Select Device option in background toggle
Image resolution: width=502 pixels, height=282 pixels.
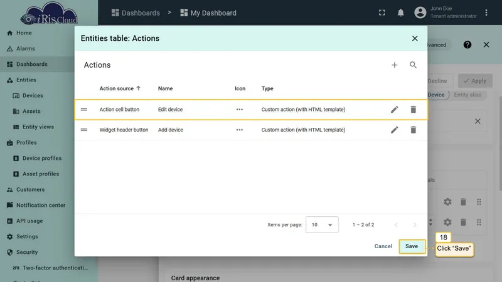pos(437,95)
